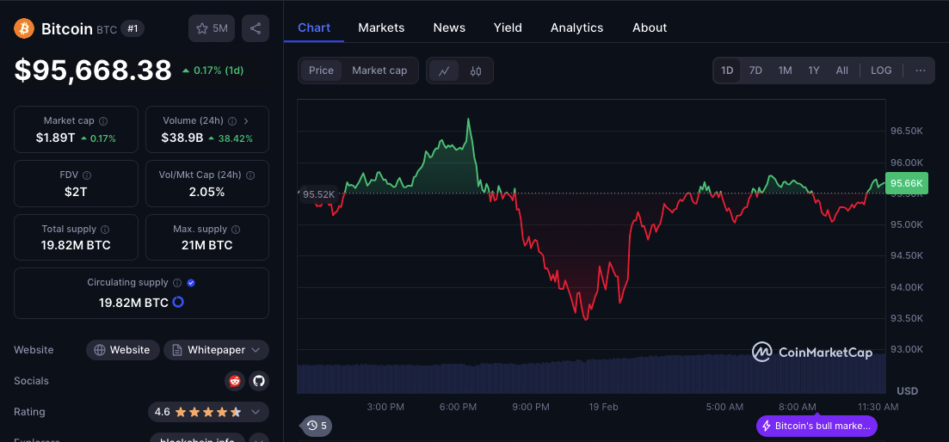Switch to candlestick chart view
This screenshot has width=949, height=442.
(476, 71)
